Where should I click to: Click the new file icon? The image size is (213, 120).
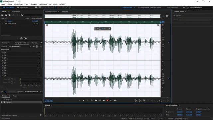[9, 15]
